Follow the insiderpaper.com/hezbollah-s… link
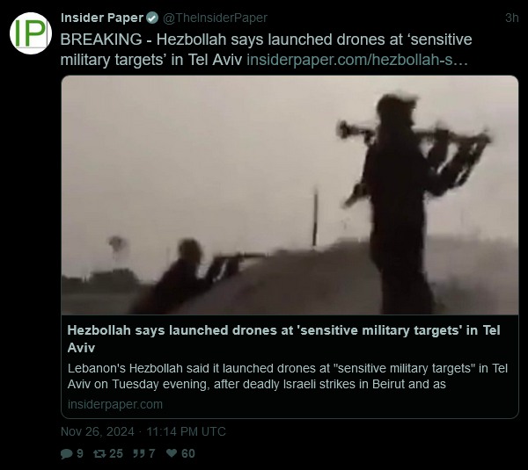The width and height of the screenshot is (528, 470). point(357,60)
